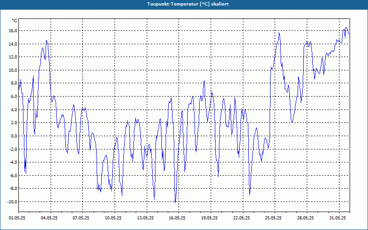
Task: Click the -6,0 y-axis label
Action: [13, 175]
